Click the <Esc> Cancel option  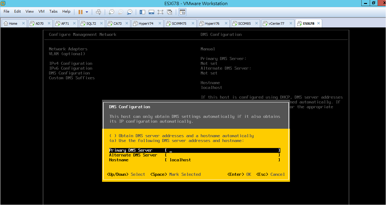point(271,174)
